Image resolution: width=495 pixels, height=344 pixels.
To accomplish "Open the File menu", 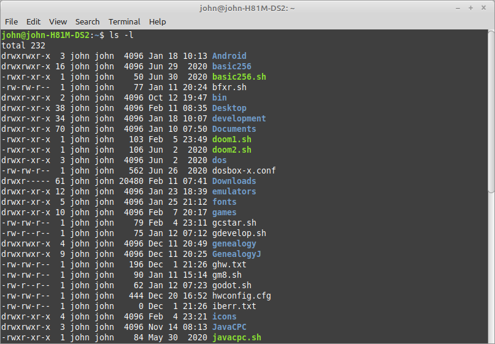I will pos(11,21).
